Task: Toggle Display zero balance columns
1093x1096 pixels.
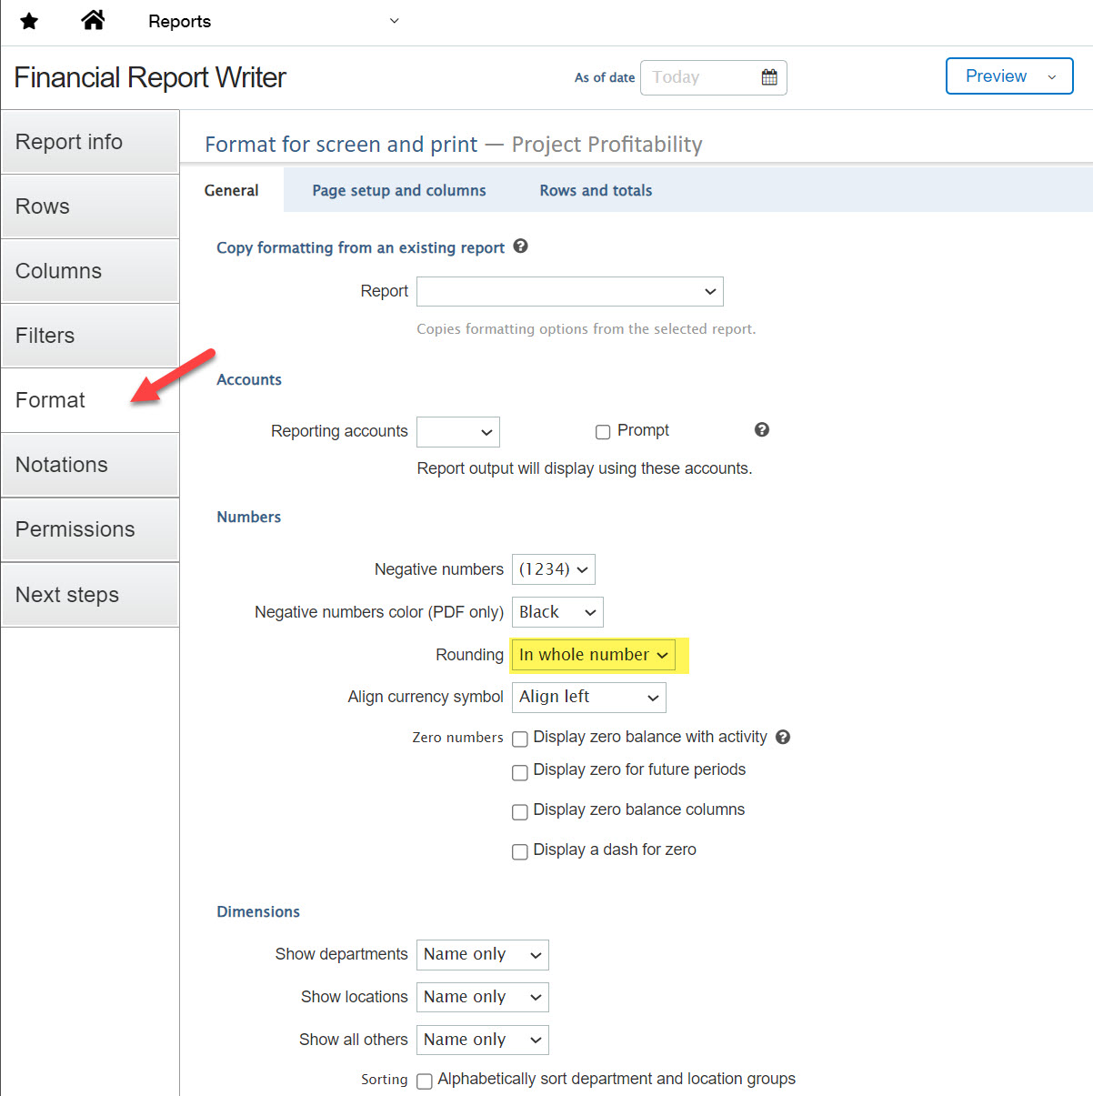Action: [x=520, y=811]
